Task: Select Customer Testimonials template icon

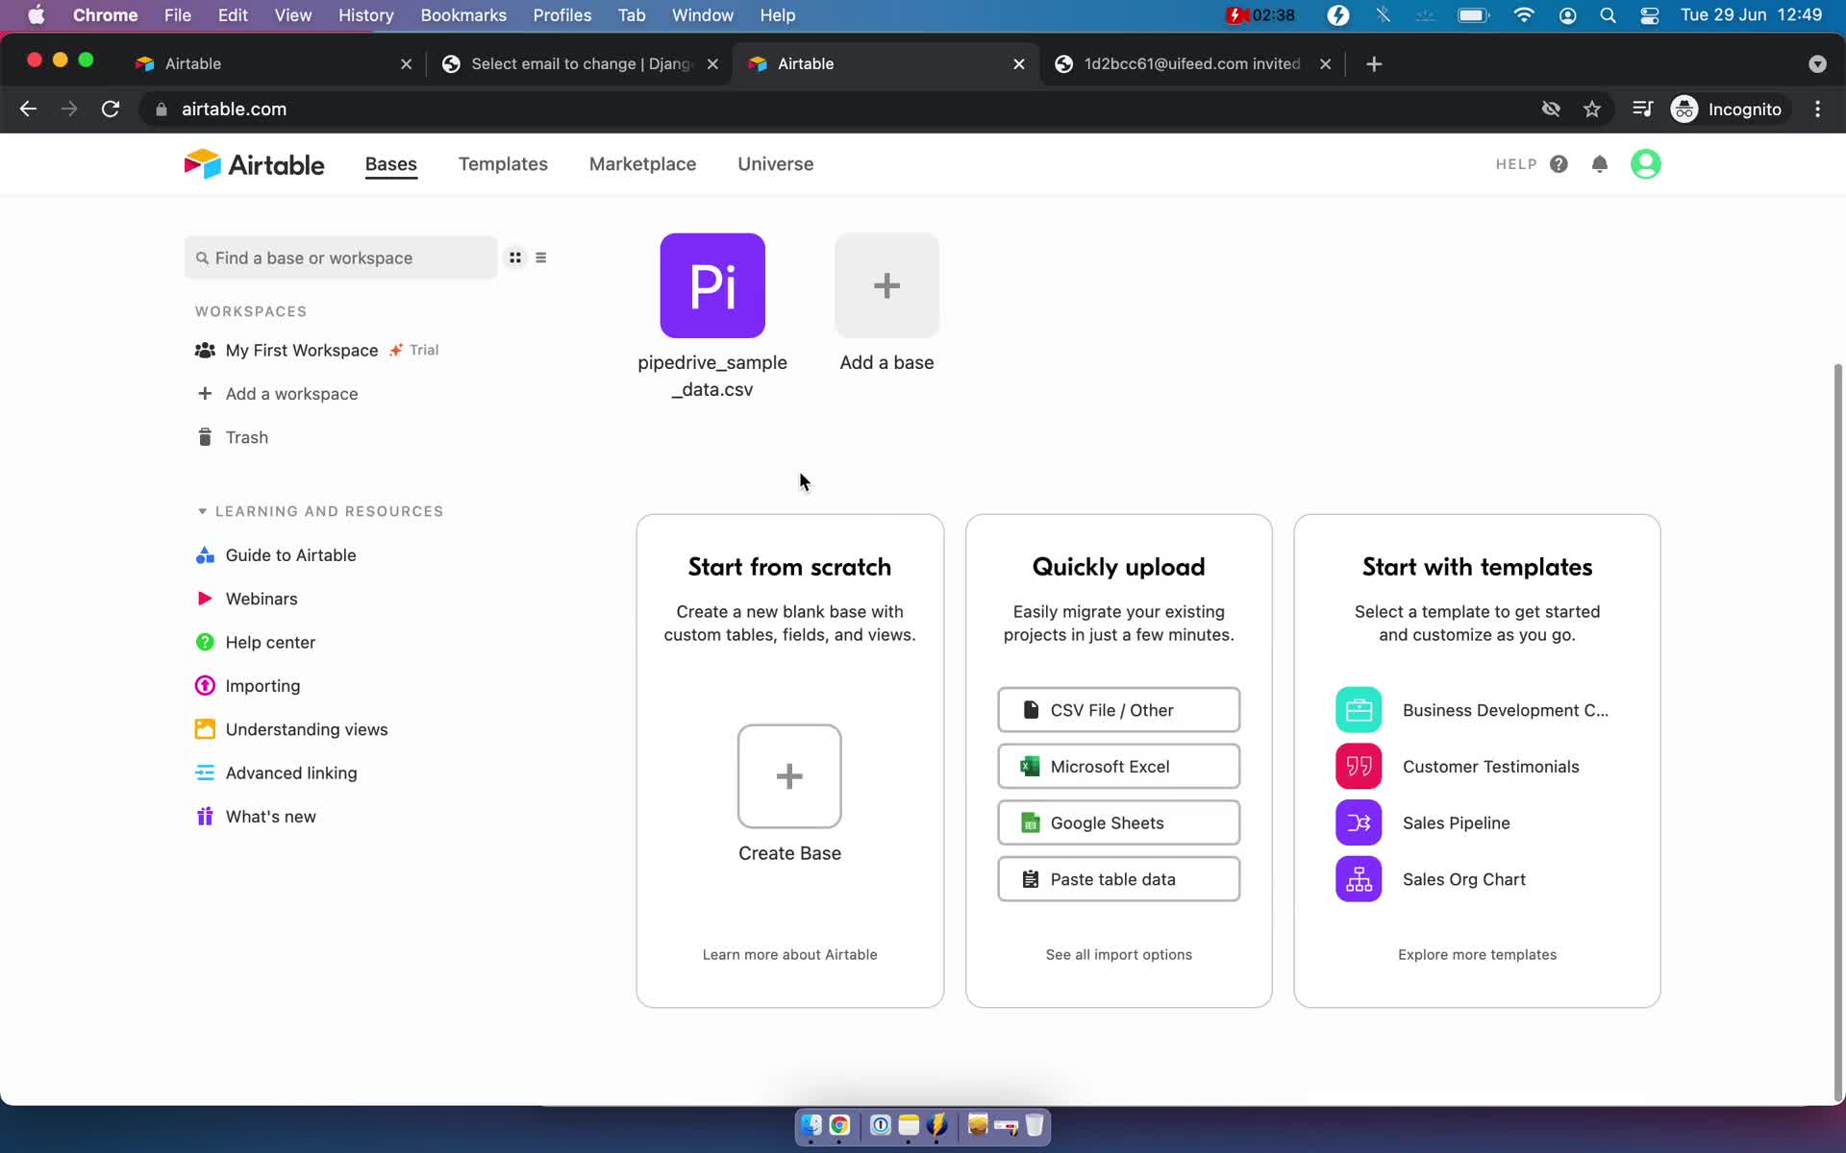Action: point(1359,767)
